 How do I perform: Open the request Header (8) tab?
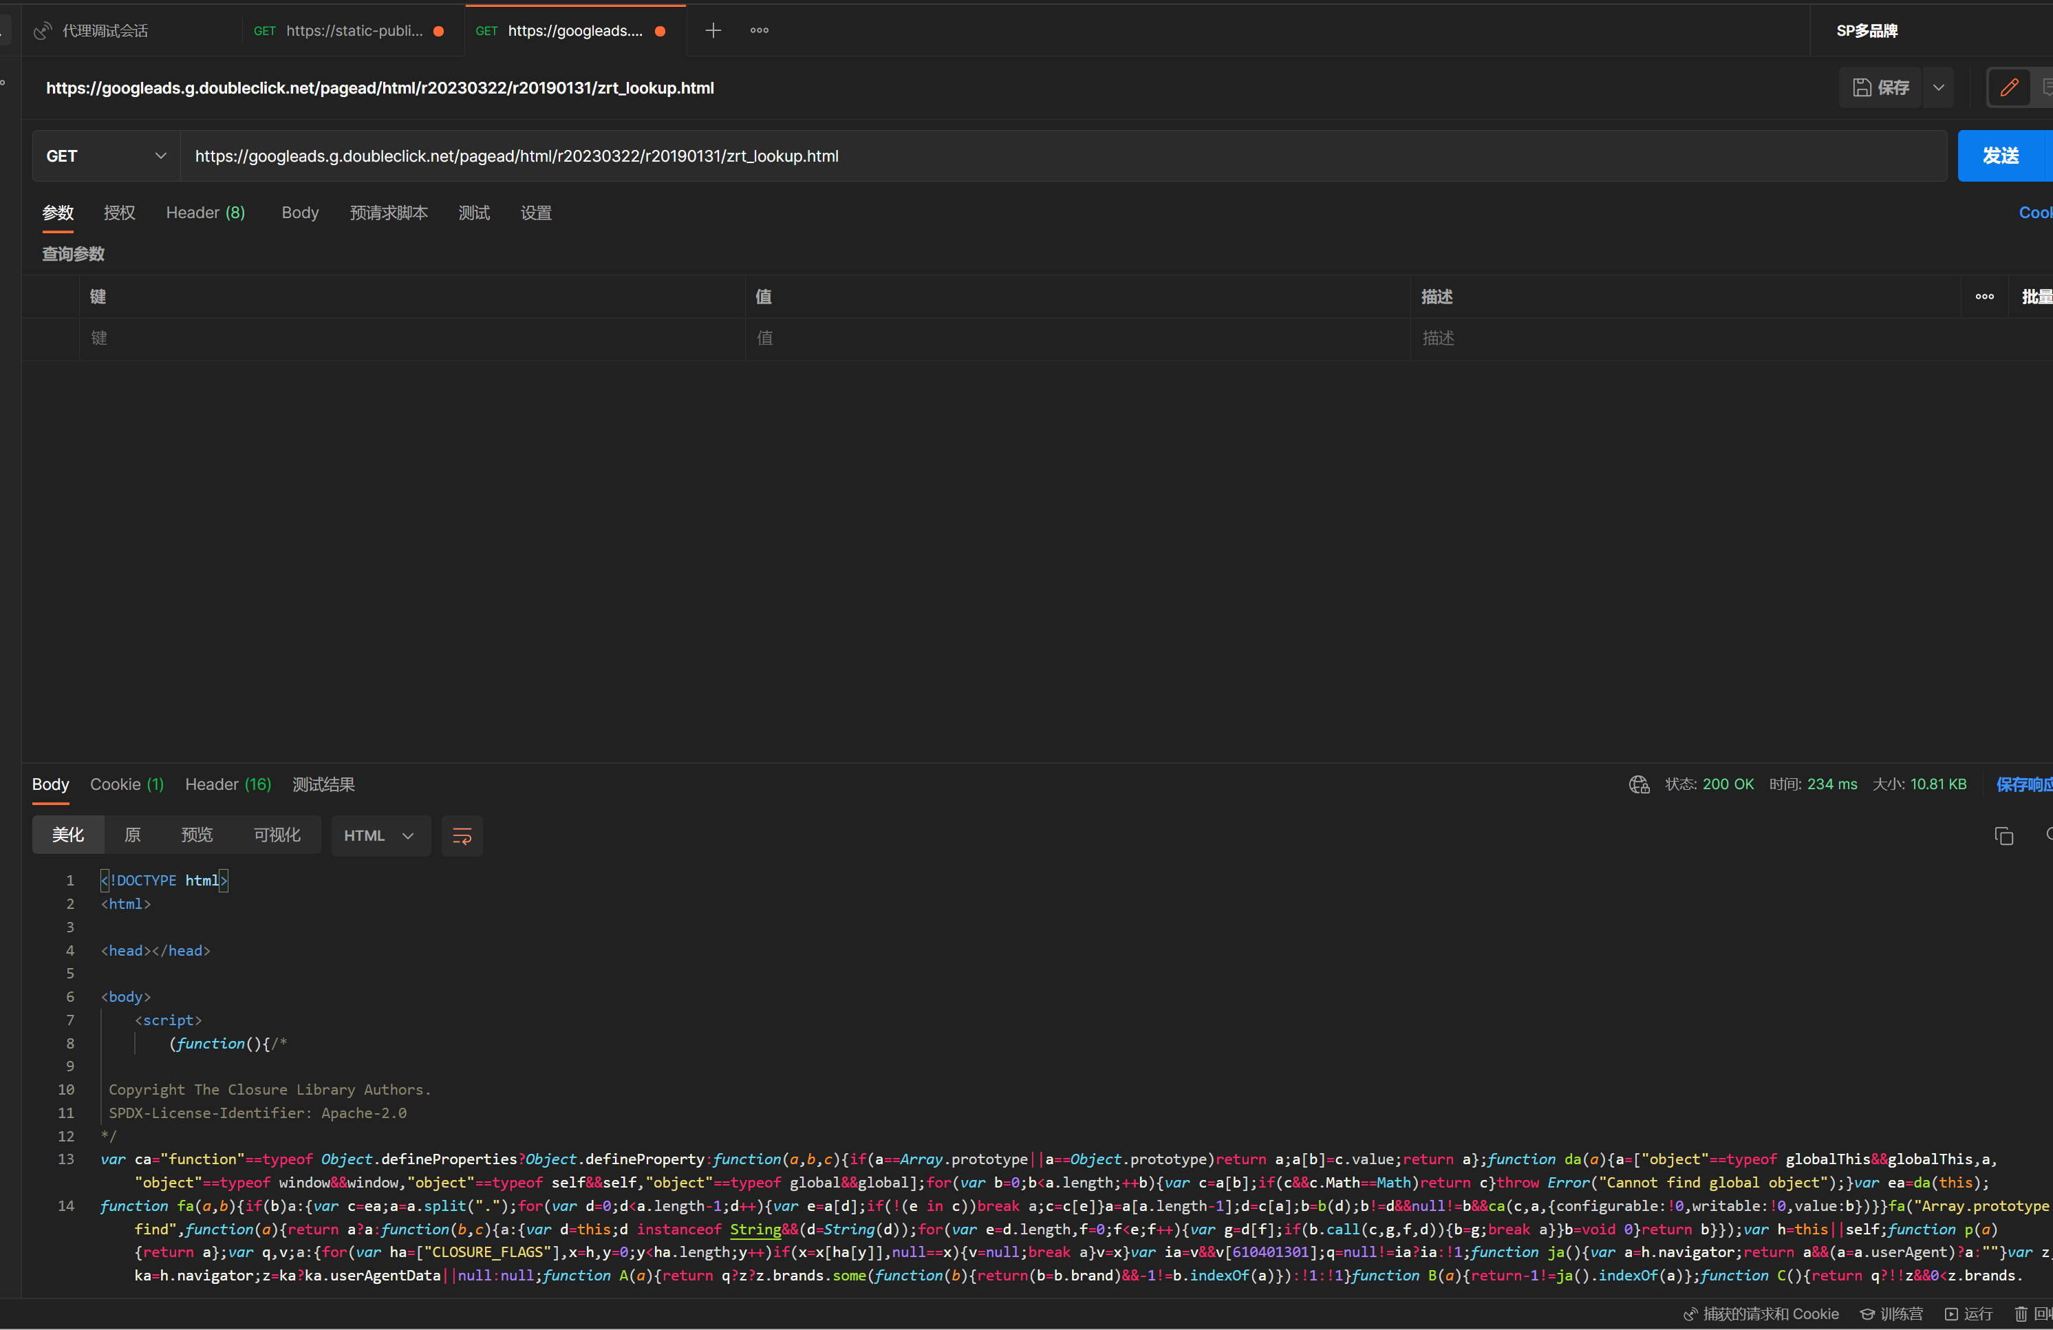pos(205,213)
